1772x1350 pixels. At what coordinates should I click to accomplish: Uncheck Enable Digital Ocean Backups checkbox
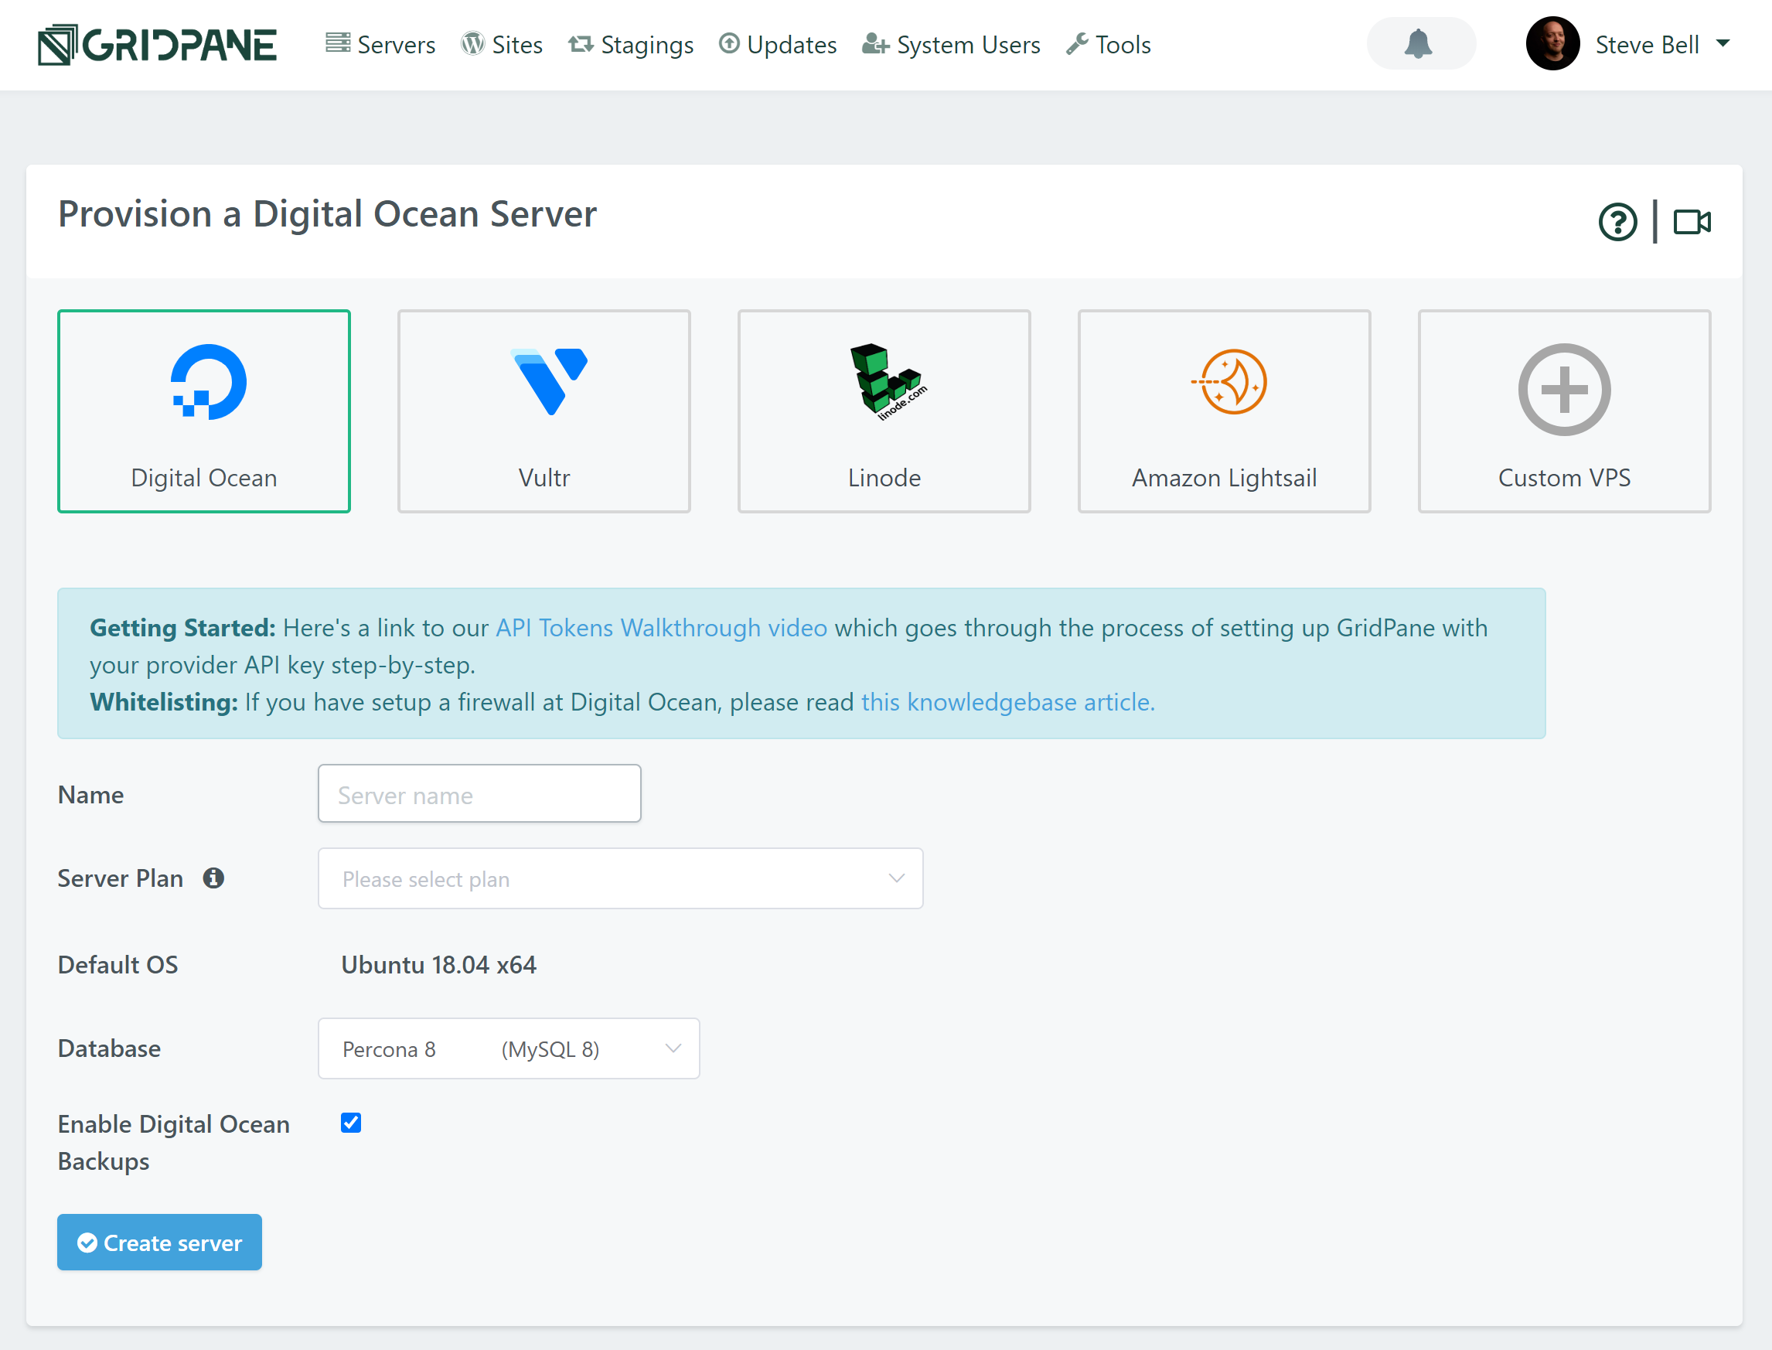[351, 1123]
